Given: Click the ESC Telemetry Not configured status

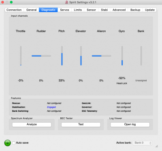Looking at the screenshot, I should 124,111.
